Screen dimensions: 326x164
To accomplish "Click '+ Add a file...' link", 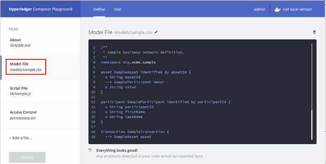I will coord(20,138).
